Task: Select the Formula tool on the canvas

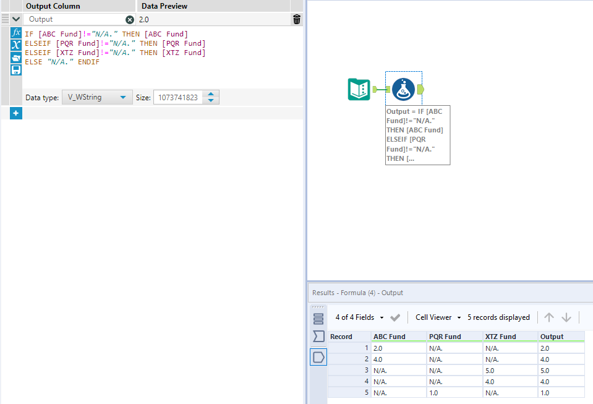Action: tap(403, 88)
